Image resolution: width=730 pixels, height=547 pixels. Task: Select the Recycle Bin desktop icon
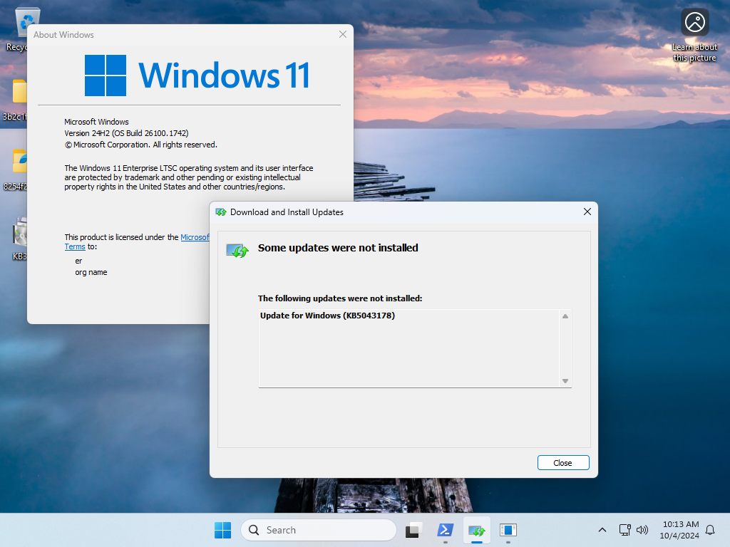pyautogui.click(x=17, y=29)
